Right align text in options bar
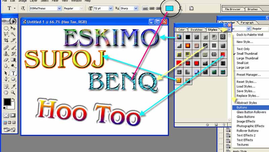 point(158,8)
